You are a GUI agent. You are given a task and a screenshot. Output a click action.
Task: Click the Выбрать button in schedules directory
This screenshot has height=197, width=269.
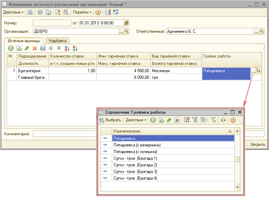click(110, 120)
